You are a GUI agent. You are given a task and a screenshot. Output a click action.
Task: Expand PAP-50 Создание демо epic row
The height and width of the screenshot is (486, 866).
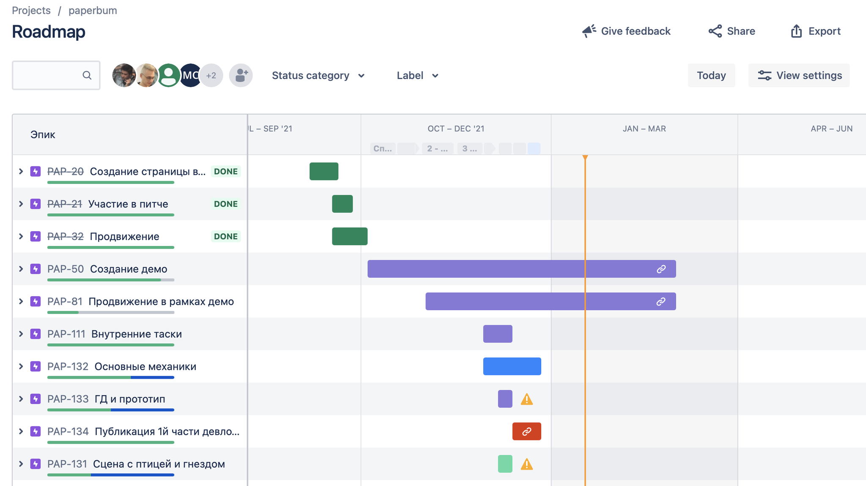[22, 268]
